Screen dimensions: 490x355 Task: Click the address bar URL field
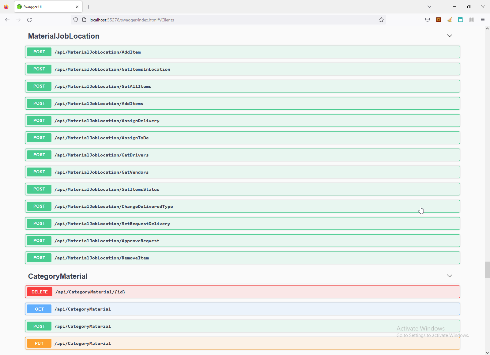click(x=228, y=20)
